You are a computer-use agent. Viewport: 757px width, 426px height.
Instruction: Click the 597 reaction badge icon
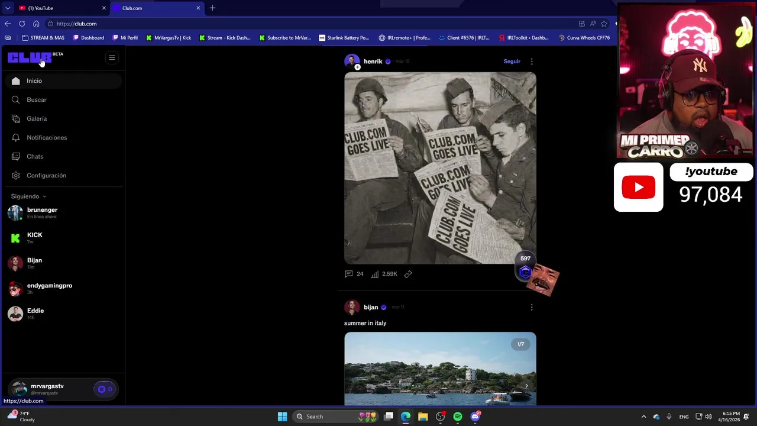click(525, 272)
